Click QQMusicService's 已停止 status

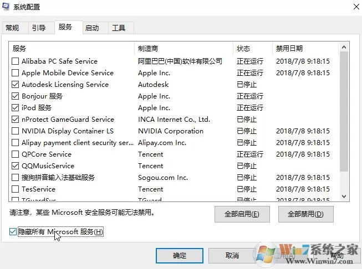[247, 165]
